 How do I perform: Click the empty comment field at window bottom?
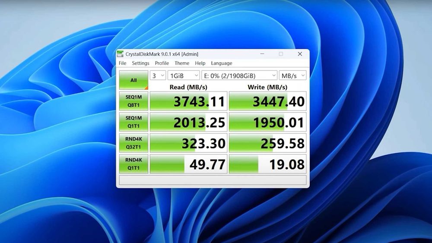coord(213,180)
